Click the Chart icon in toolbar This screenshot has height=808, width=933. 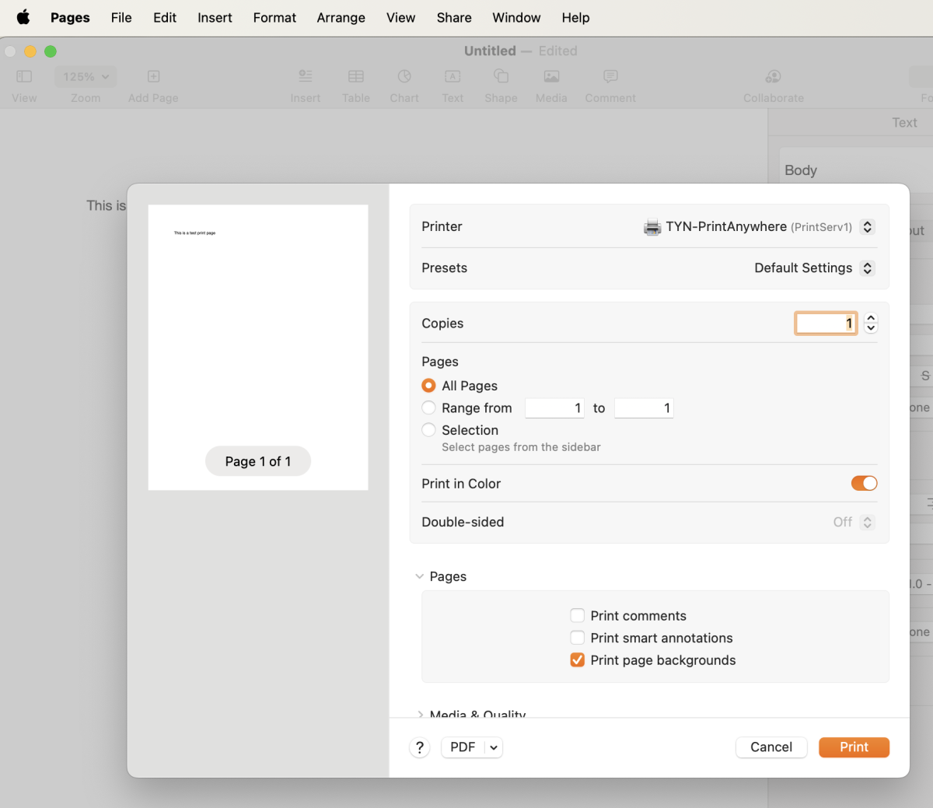click(404, 77)
